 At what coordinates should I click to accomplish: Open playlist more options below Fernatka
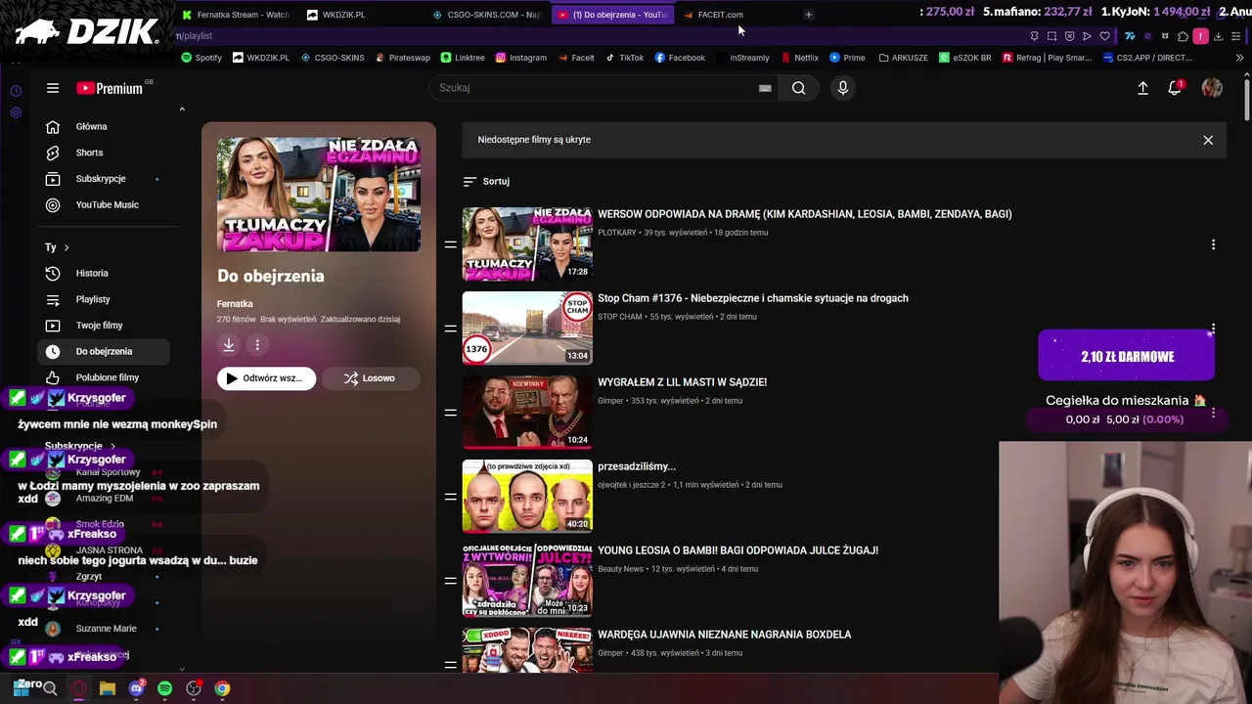[x=257, y=344]
